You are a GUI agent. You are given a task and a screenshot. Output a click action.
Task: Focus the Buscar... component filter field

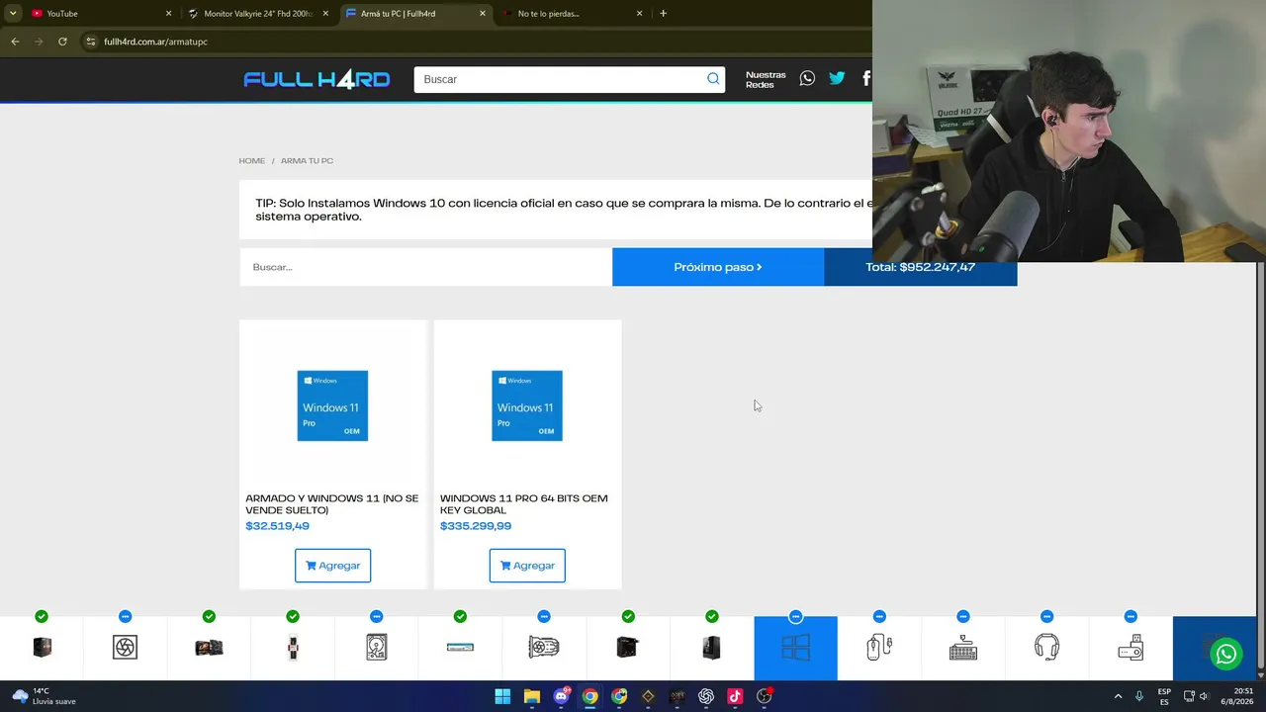point(425,267)
